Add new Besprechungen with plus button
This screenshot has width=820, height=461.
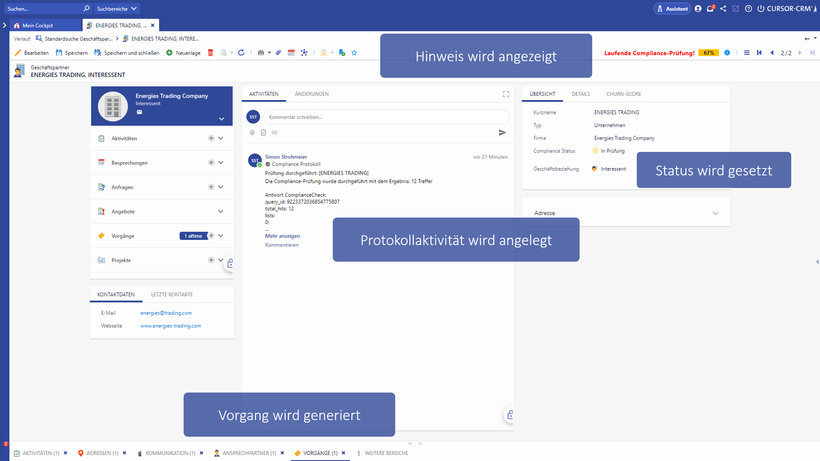coord(211,162)
